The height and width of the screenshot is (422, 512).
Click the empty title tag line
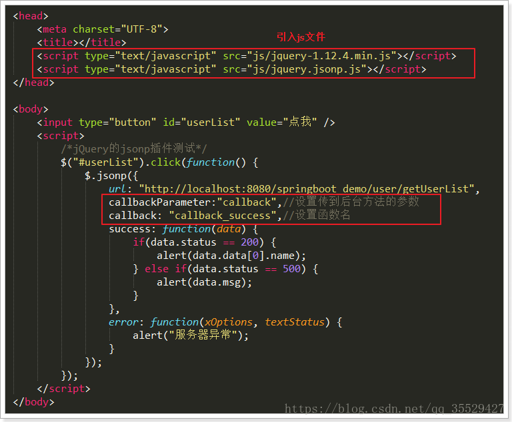pyautogui.click(x=81, y=43)
